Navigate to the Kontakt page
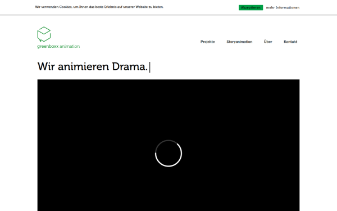This screenshot has width=337, height=211. [290, 42]
